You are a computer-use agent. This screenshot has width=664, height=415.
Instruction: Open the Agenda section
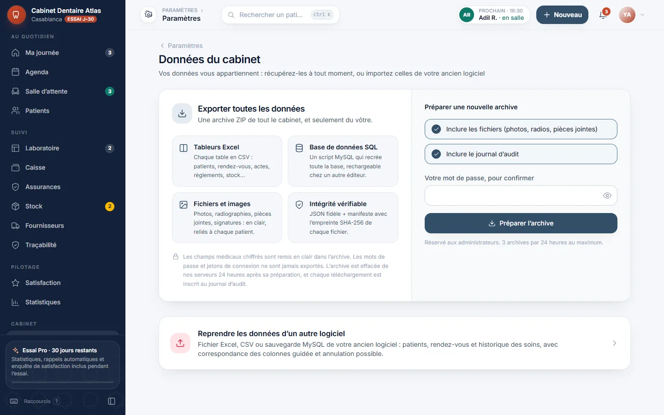point(63,72)
